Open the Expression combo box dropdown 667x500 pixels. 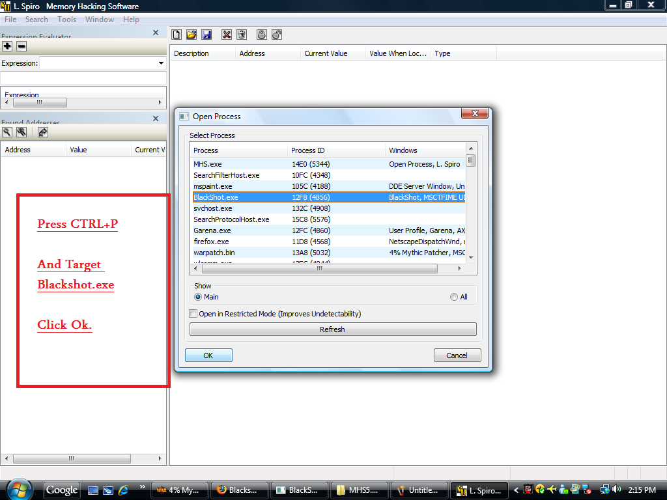point(162,63)
